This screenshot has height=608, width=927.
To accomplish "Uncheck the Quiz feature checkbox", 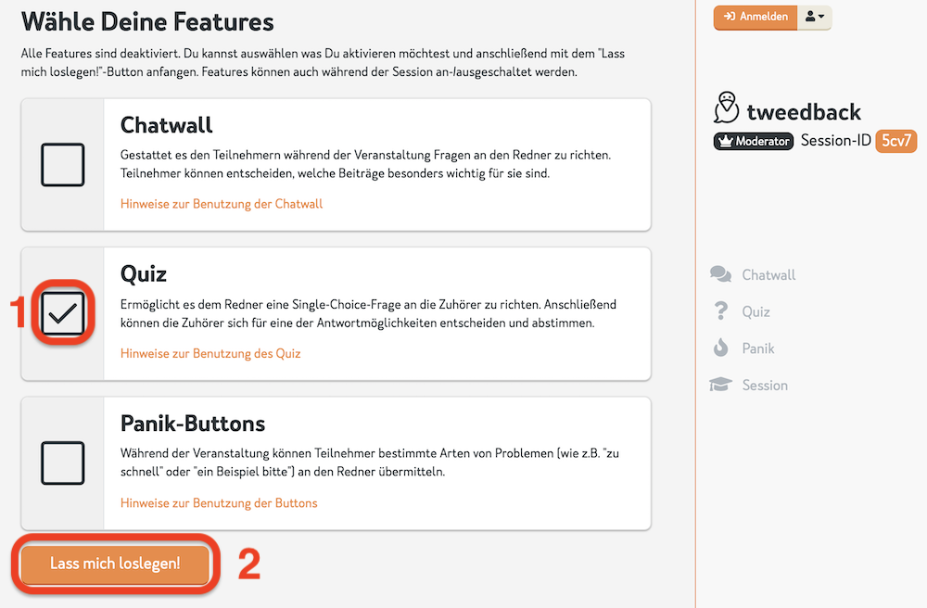I will tap(61, 313).
